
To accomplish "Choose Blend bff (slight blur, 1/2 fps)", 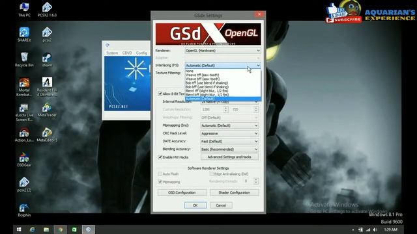I will (x=223, y=95).
